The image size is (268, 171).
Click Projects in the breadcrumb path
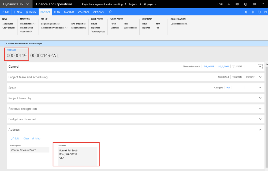coord(133,4)
